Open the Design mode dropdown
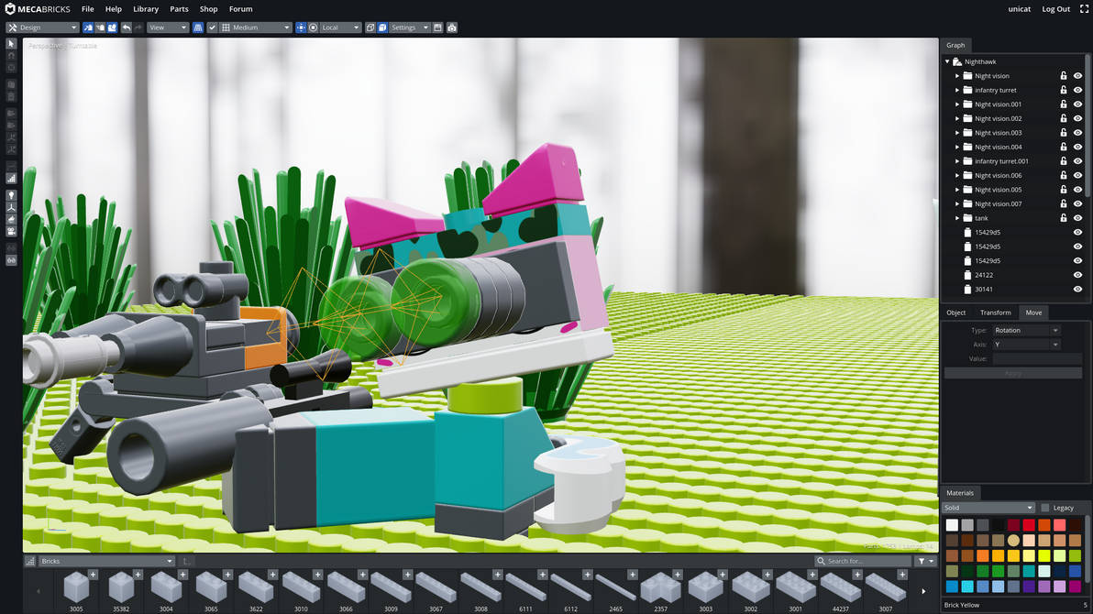 (x=42, y=27)
